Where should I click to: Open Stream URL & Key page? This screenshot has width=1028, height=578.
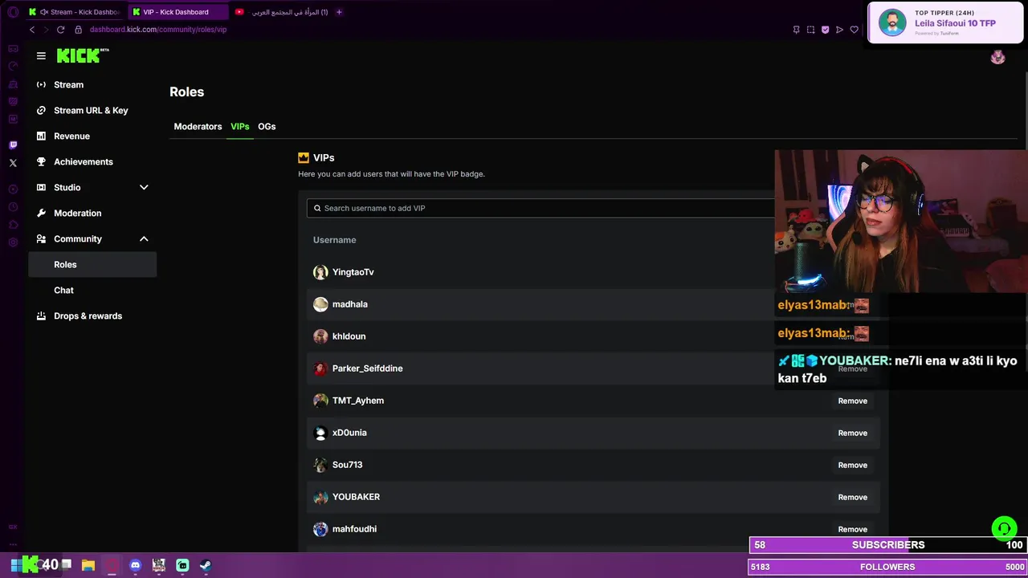(x=92, y=110)
